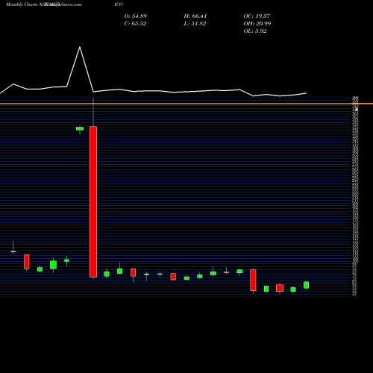Screen dimensions: 373x373
Task: Click the ICO symbol label
Action: tap(119, 4)
